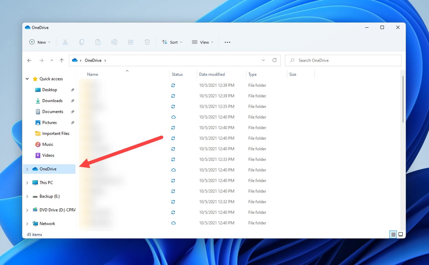Expand the Backup (E:) drive node

[x=27, y=196]
